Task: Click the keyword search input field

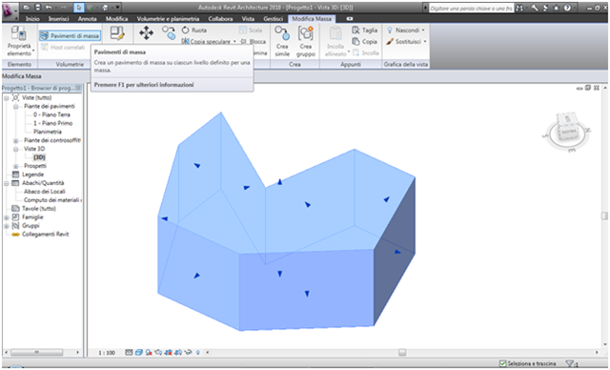Action: tap(471, 9)
